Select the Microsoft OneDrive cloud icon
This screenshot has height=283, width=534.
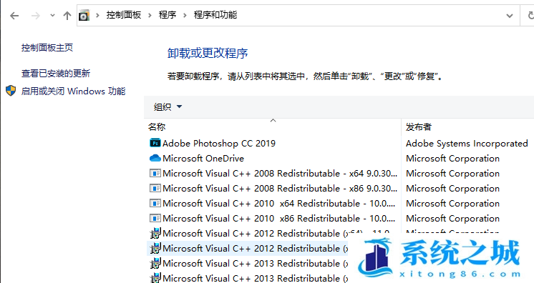[x=155, y=158]
